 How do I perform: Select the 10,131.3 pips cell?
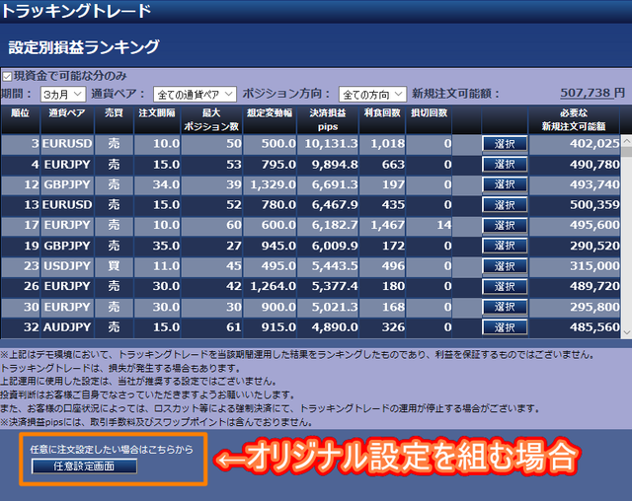click(x=328, y=144)
